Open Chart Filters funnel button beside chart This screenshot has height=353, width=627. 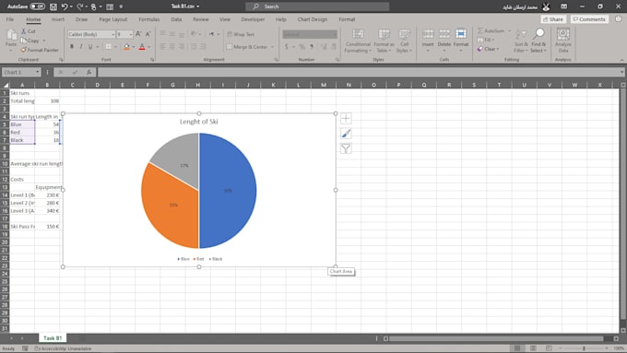(x=346, y=148)
